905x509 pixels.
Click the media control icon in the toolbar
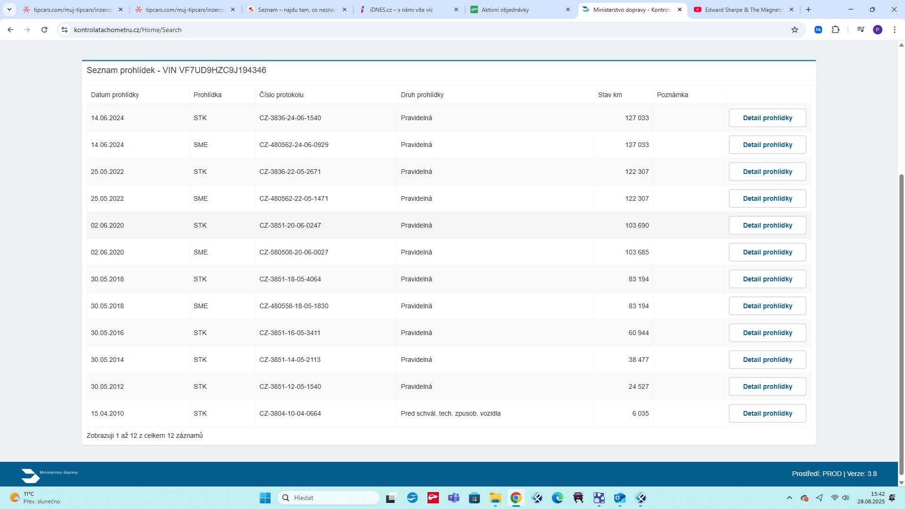[861, 30]
